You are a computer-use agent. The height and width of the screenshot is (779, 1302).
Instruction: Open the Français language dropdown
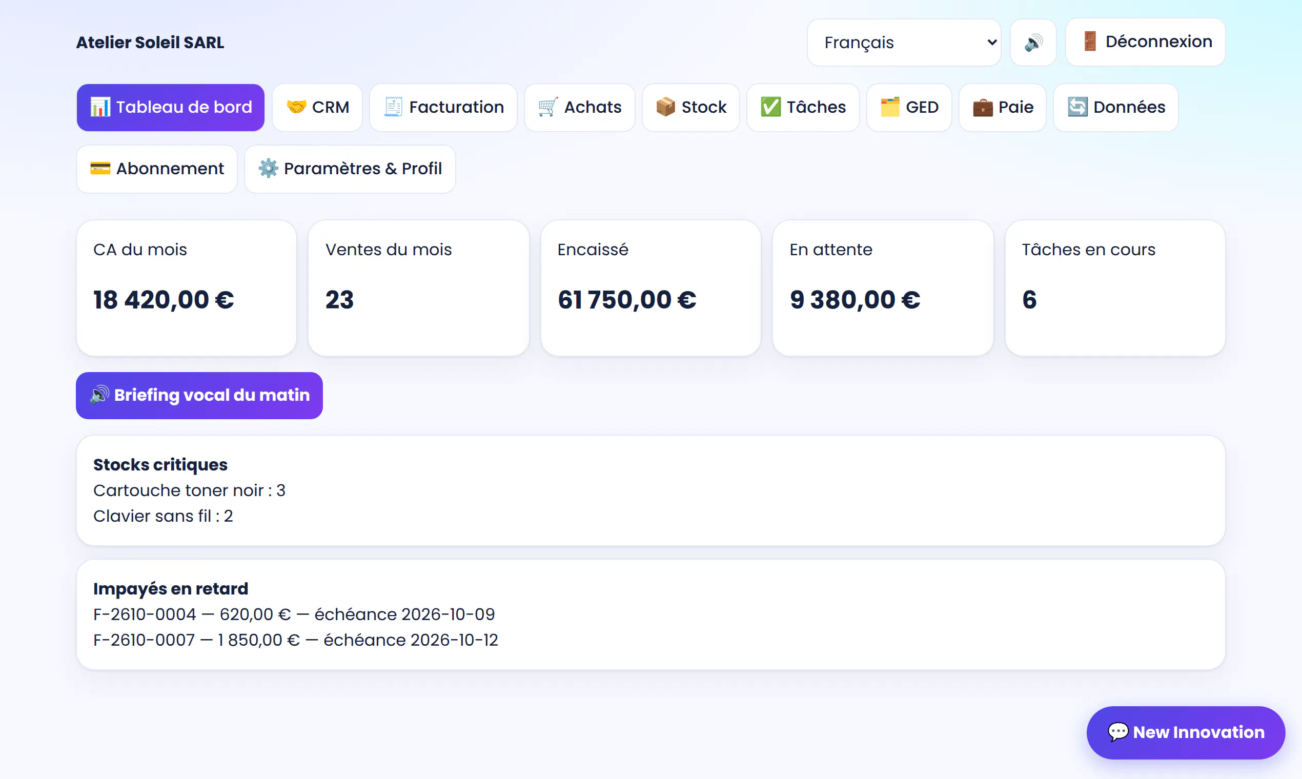904,43
